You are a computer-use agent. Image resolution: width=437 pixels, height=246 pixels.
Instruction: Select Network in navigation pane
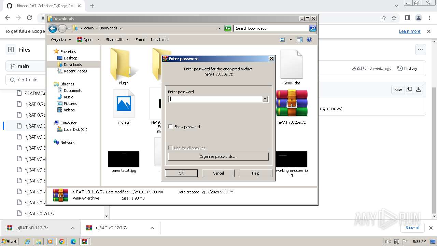coord(67,142)
